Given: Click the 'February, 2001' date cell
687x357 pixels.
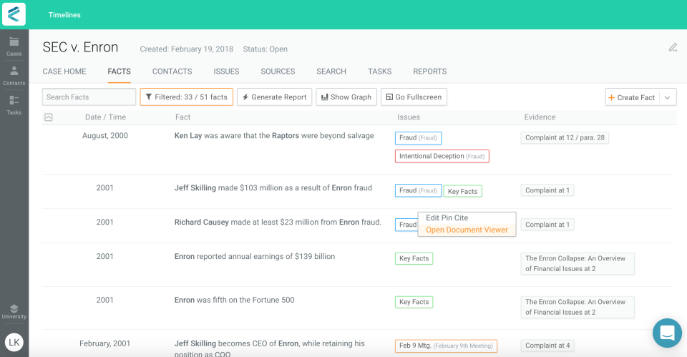Looking at the screenshot, I should click(104, 343).
